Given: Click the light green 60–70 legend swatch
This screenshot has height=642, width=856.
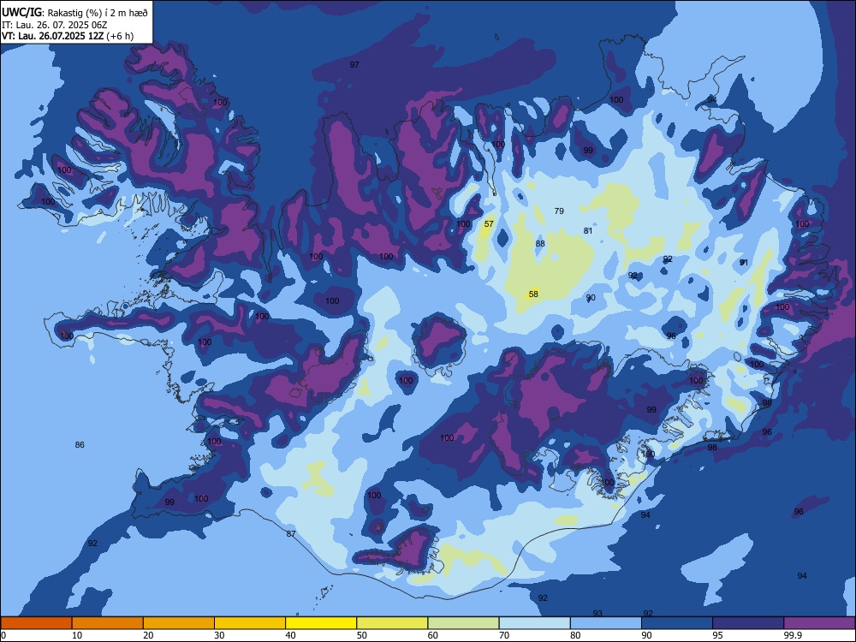Looking at the screenshot, I should pos(463,623).
